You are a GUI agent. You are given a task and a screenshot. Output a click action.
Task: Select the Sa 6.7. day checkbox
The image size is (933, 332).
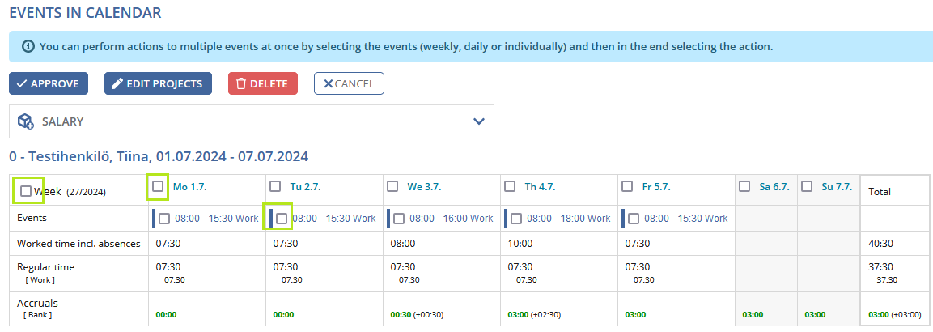744,186
